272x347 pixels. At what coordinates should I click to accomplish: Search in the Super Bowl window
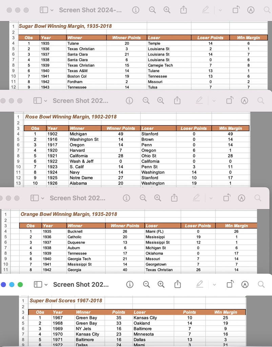click(x=261, y=284)
